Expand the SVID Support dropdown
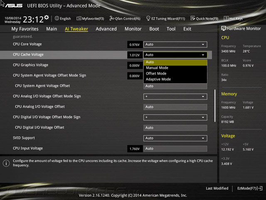266x200 pixels. click(175, 138)
